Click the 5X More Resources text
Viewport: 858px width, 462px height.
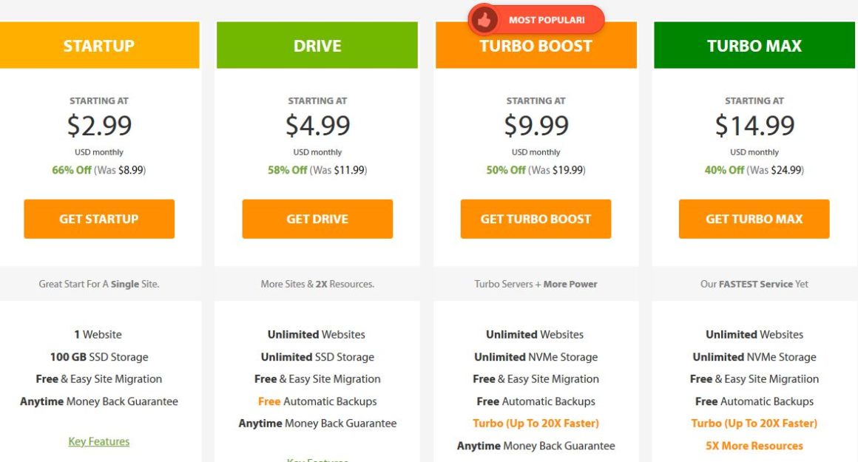(754, 446)
